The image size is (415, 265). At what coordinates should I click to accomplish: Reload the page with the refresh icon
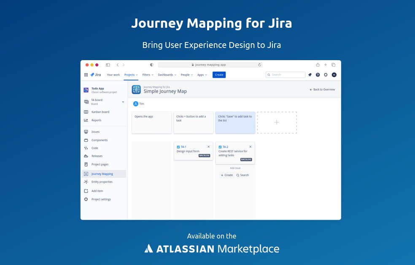tap(260, 65)
